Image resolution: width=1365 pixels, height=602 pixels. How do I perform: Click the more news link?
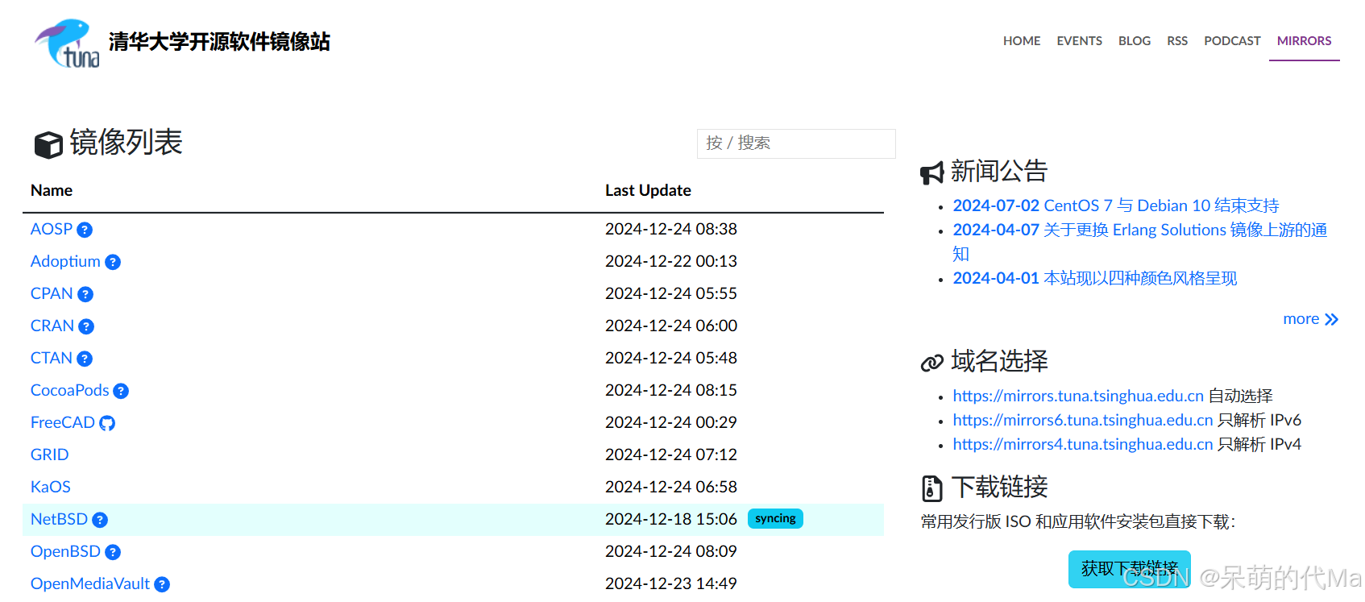[x=1310, y=319]
